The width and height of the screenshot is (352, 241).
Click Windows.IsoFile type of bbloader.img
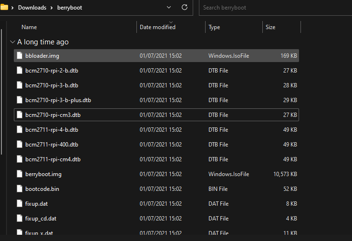(x=228, y=56)
